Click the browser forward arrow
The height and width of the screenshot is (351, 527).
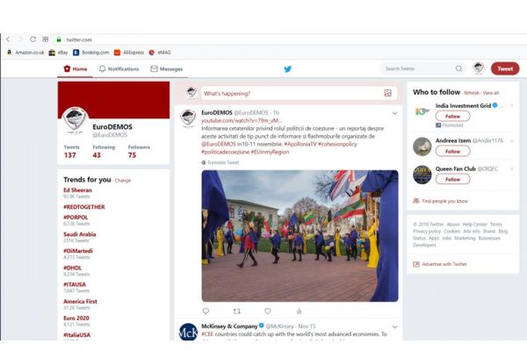point(20,39)
